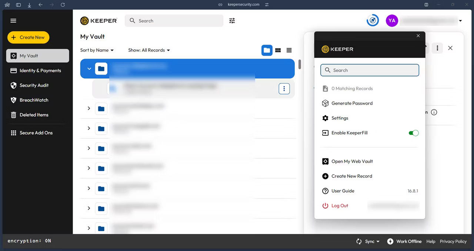Screen dimensions: 474x251
Task: Open the record's three-dot options menu
Action: tap(284, 89)
